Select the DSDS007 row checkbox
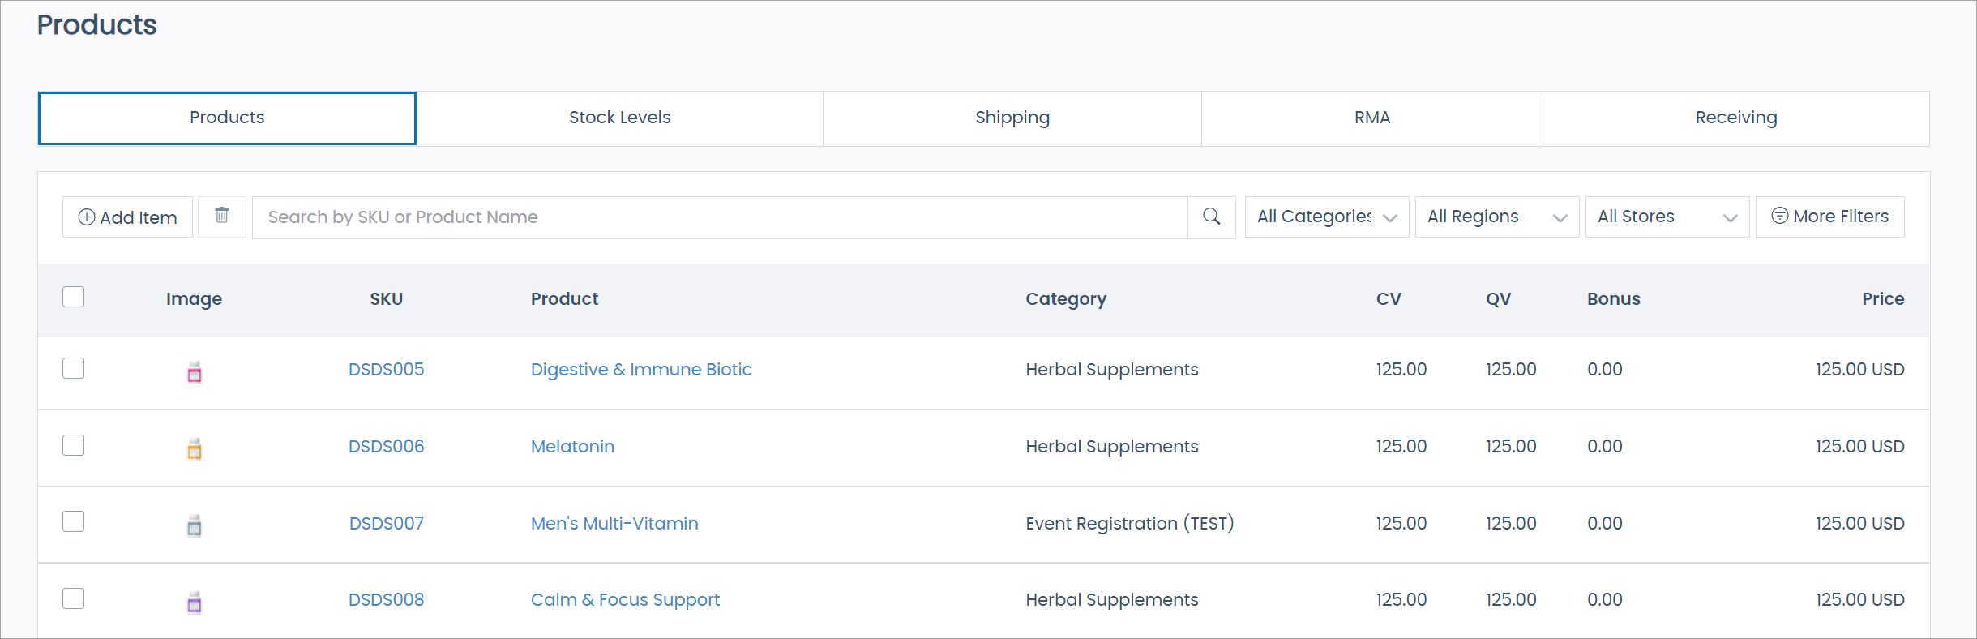The width and height of the screenshot is (1977, 639). (74, 521)
